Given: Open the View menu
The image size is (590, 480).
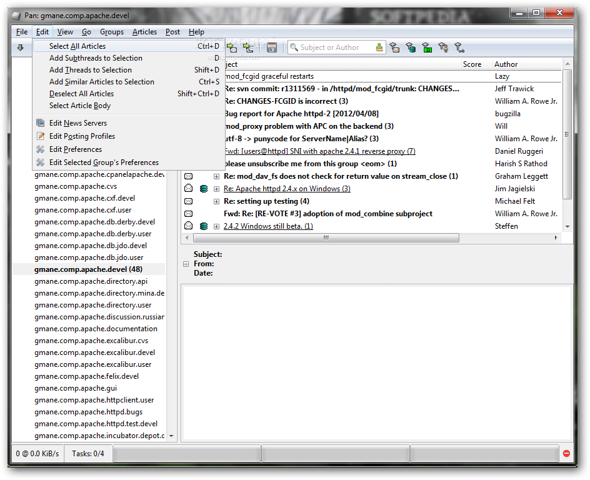Looking at the screenshot, I should [x=65, y=32].
